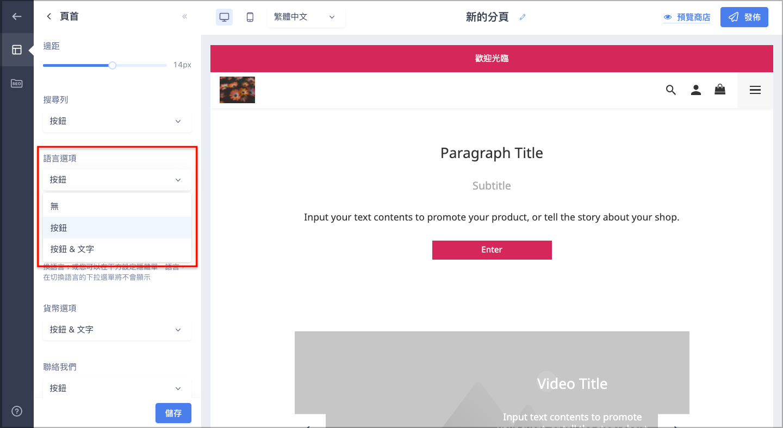Viewport: 783px width, 428px height.
Task: Open the page layout design icon
Action: tap(17, 50)
